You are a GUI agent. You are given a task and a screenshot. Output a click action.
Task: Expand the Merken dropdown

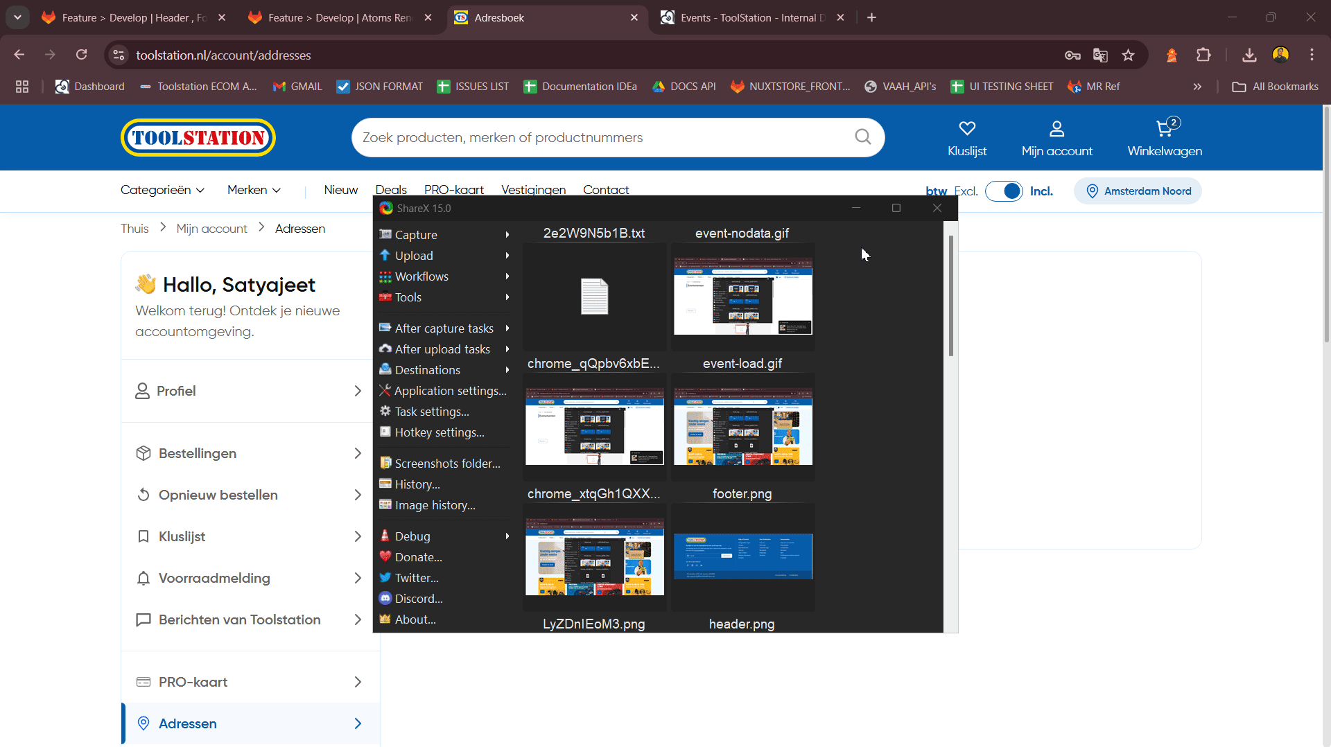[x=254, y=190]
